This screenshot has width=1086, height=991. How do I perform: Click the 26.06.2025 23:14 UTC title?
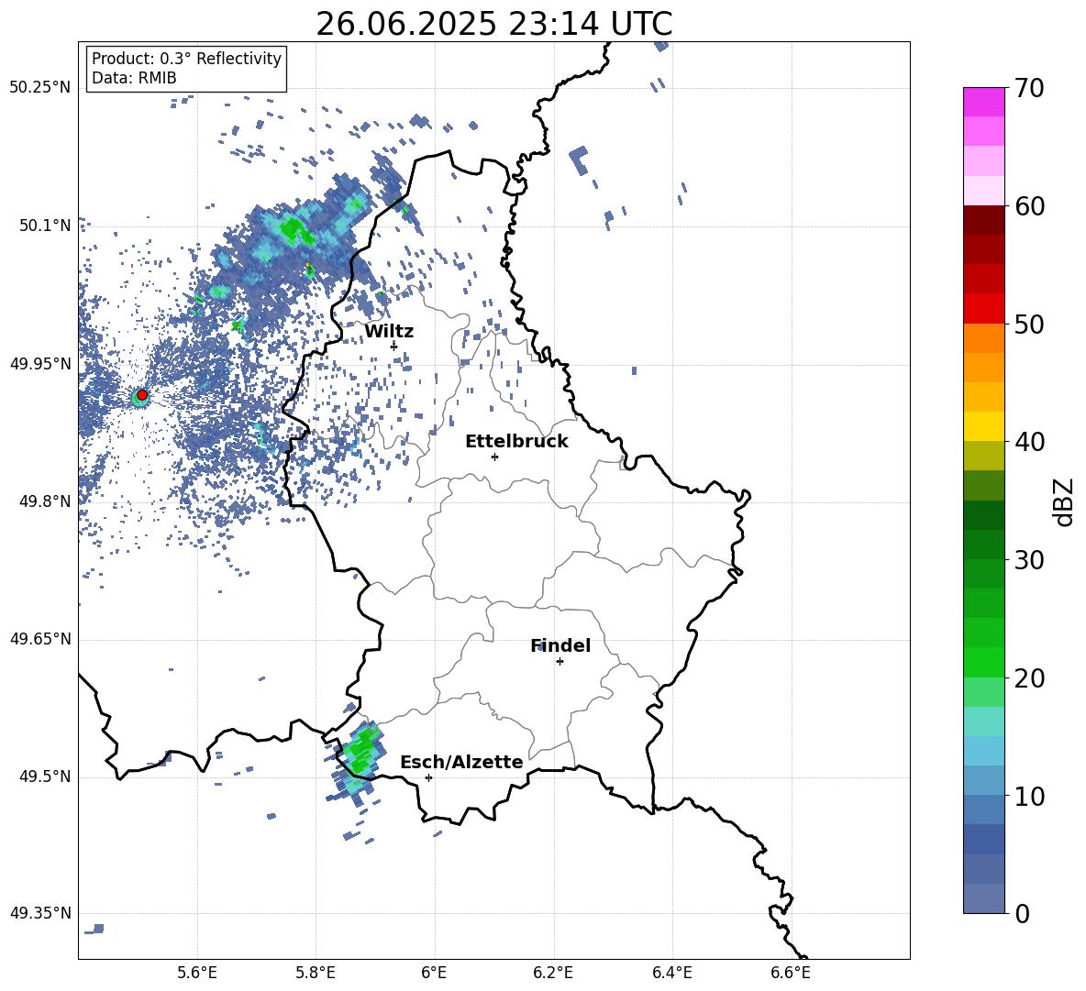click(x=494, y=24)
